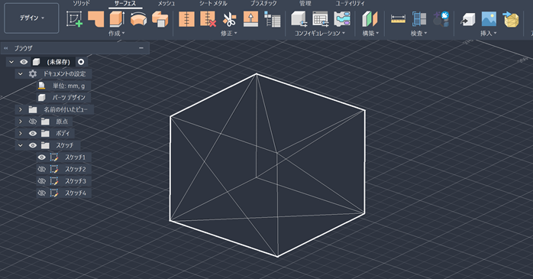Select the surface Extrude tool
533x279 pixels.
[x=117, y=18]
